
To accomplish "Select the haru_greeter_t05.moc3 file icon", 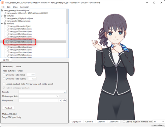I will [x=5, y=13].
